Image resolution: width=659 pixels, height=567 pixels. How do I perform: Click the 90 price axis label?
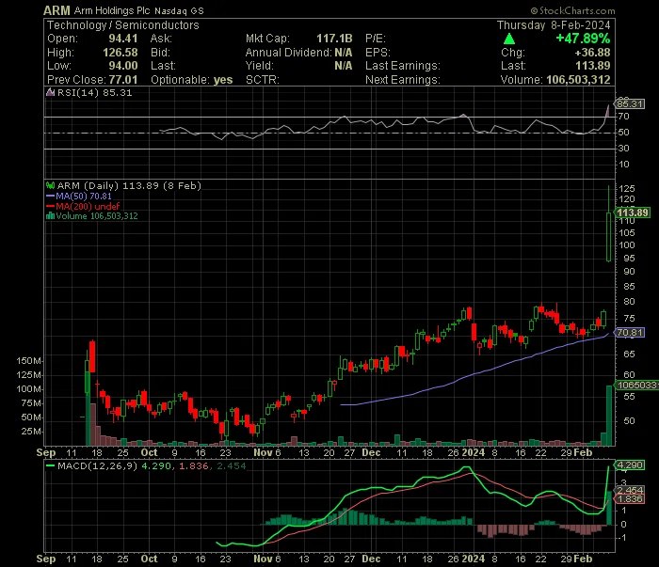(629, 272)
